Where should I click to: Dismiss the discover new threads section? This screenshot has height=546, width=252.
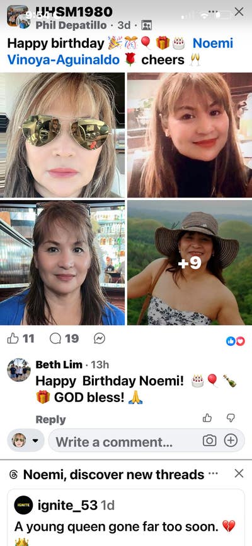coord(239,473)
